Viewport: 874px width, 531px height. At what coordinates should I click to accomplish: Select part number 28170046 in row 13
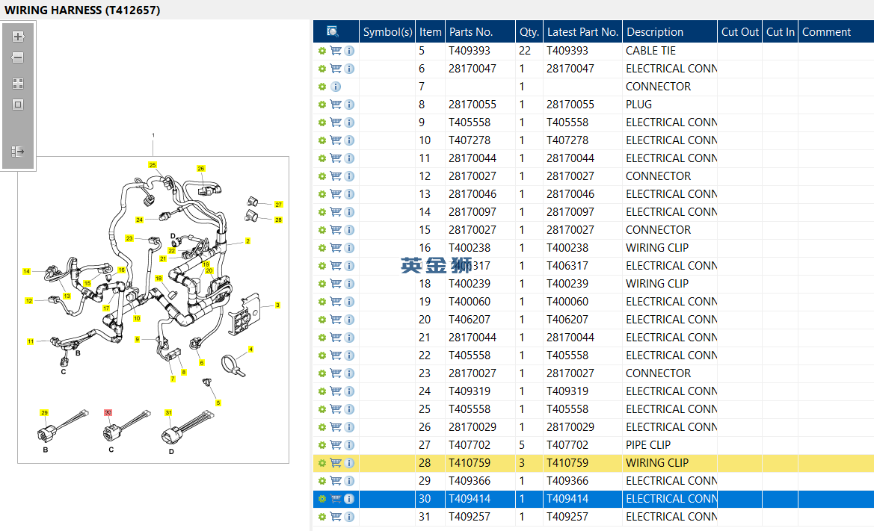click(x=473, y=193)
